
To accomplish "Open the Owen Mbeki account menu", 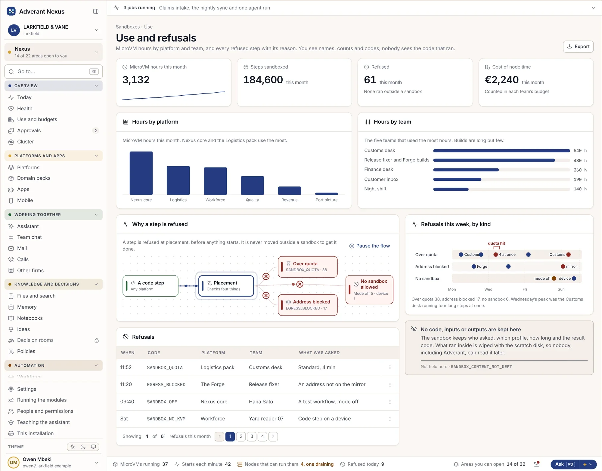I will (54, 462).
